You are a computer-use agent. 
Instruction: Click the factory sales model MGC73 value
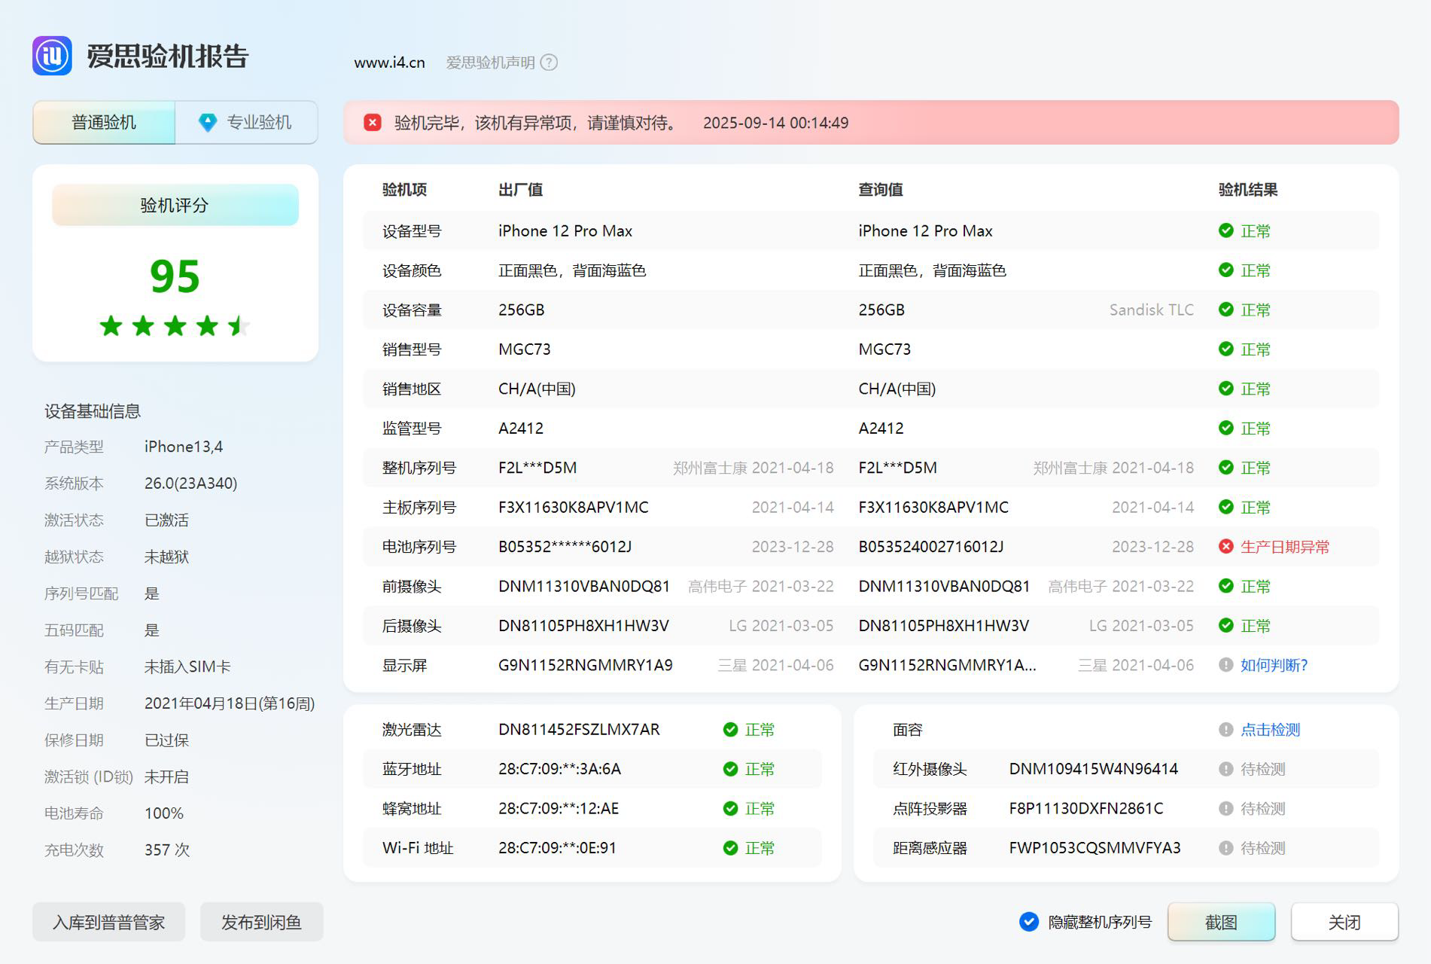524,349
